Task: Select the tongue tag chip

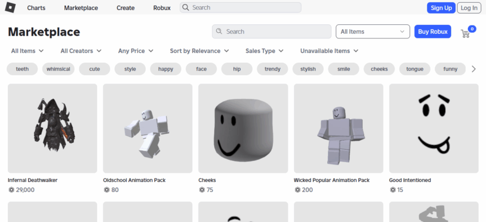Action: pyautogui.click(x=415, y=69)
